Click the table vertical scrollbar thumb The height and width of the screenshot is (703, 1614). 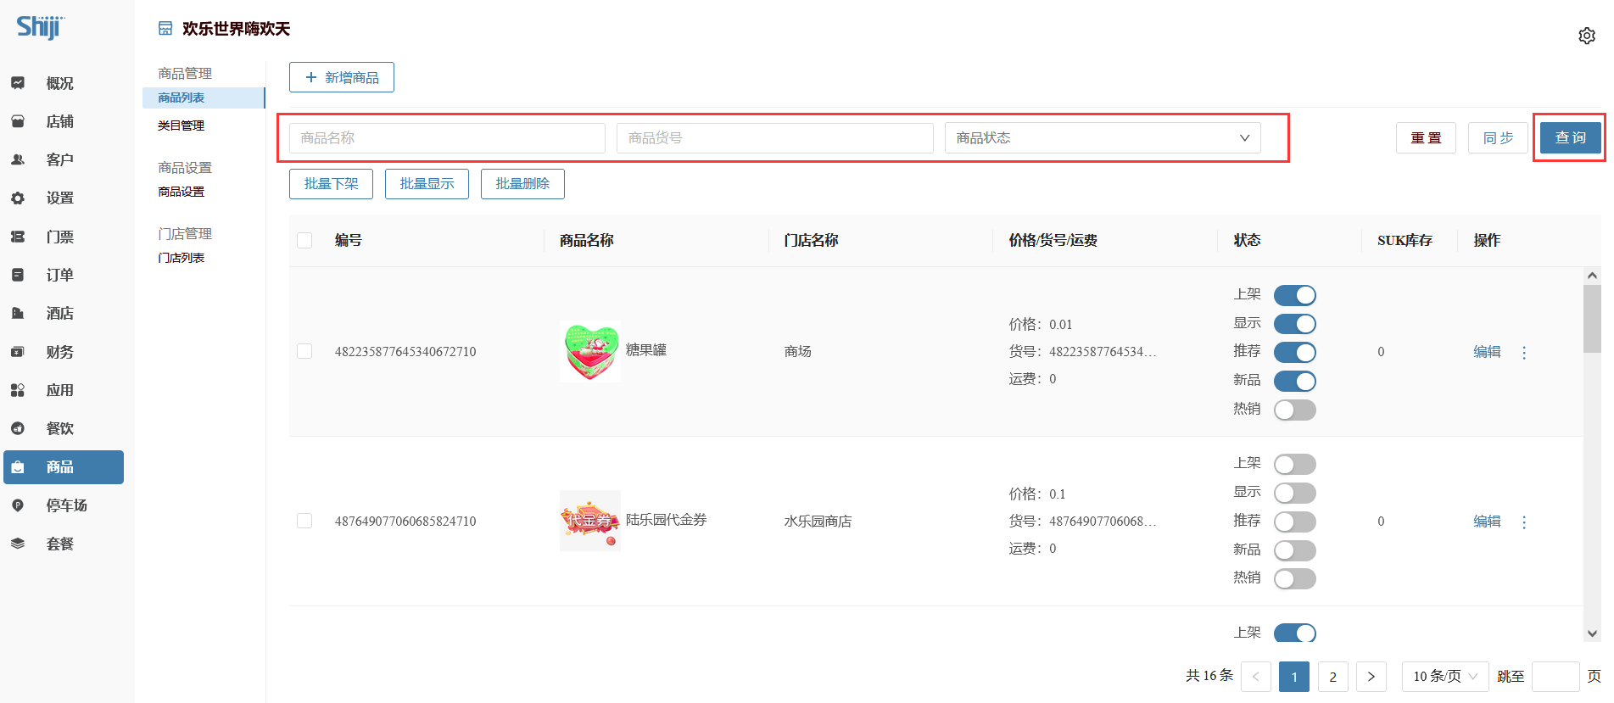pyautogui.click(x=1592, y=318)
